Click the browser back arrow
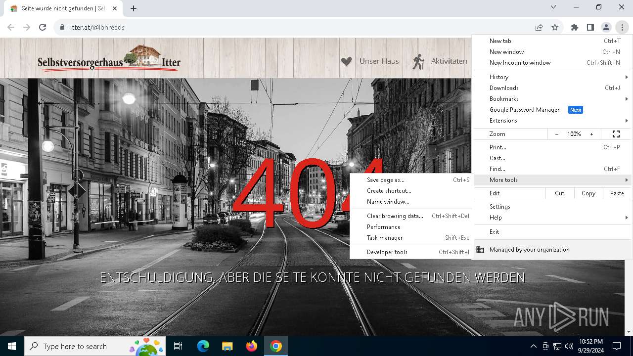 [11, 27]
